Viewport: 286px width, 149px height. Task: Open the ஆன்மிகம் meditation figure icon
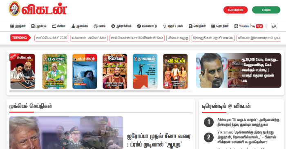(x=73, y=26)
